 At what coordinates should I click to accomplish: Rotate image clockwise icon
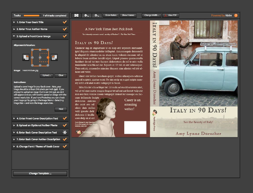(x=54, y=58)
